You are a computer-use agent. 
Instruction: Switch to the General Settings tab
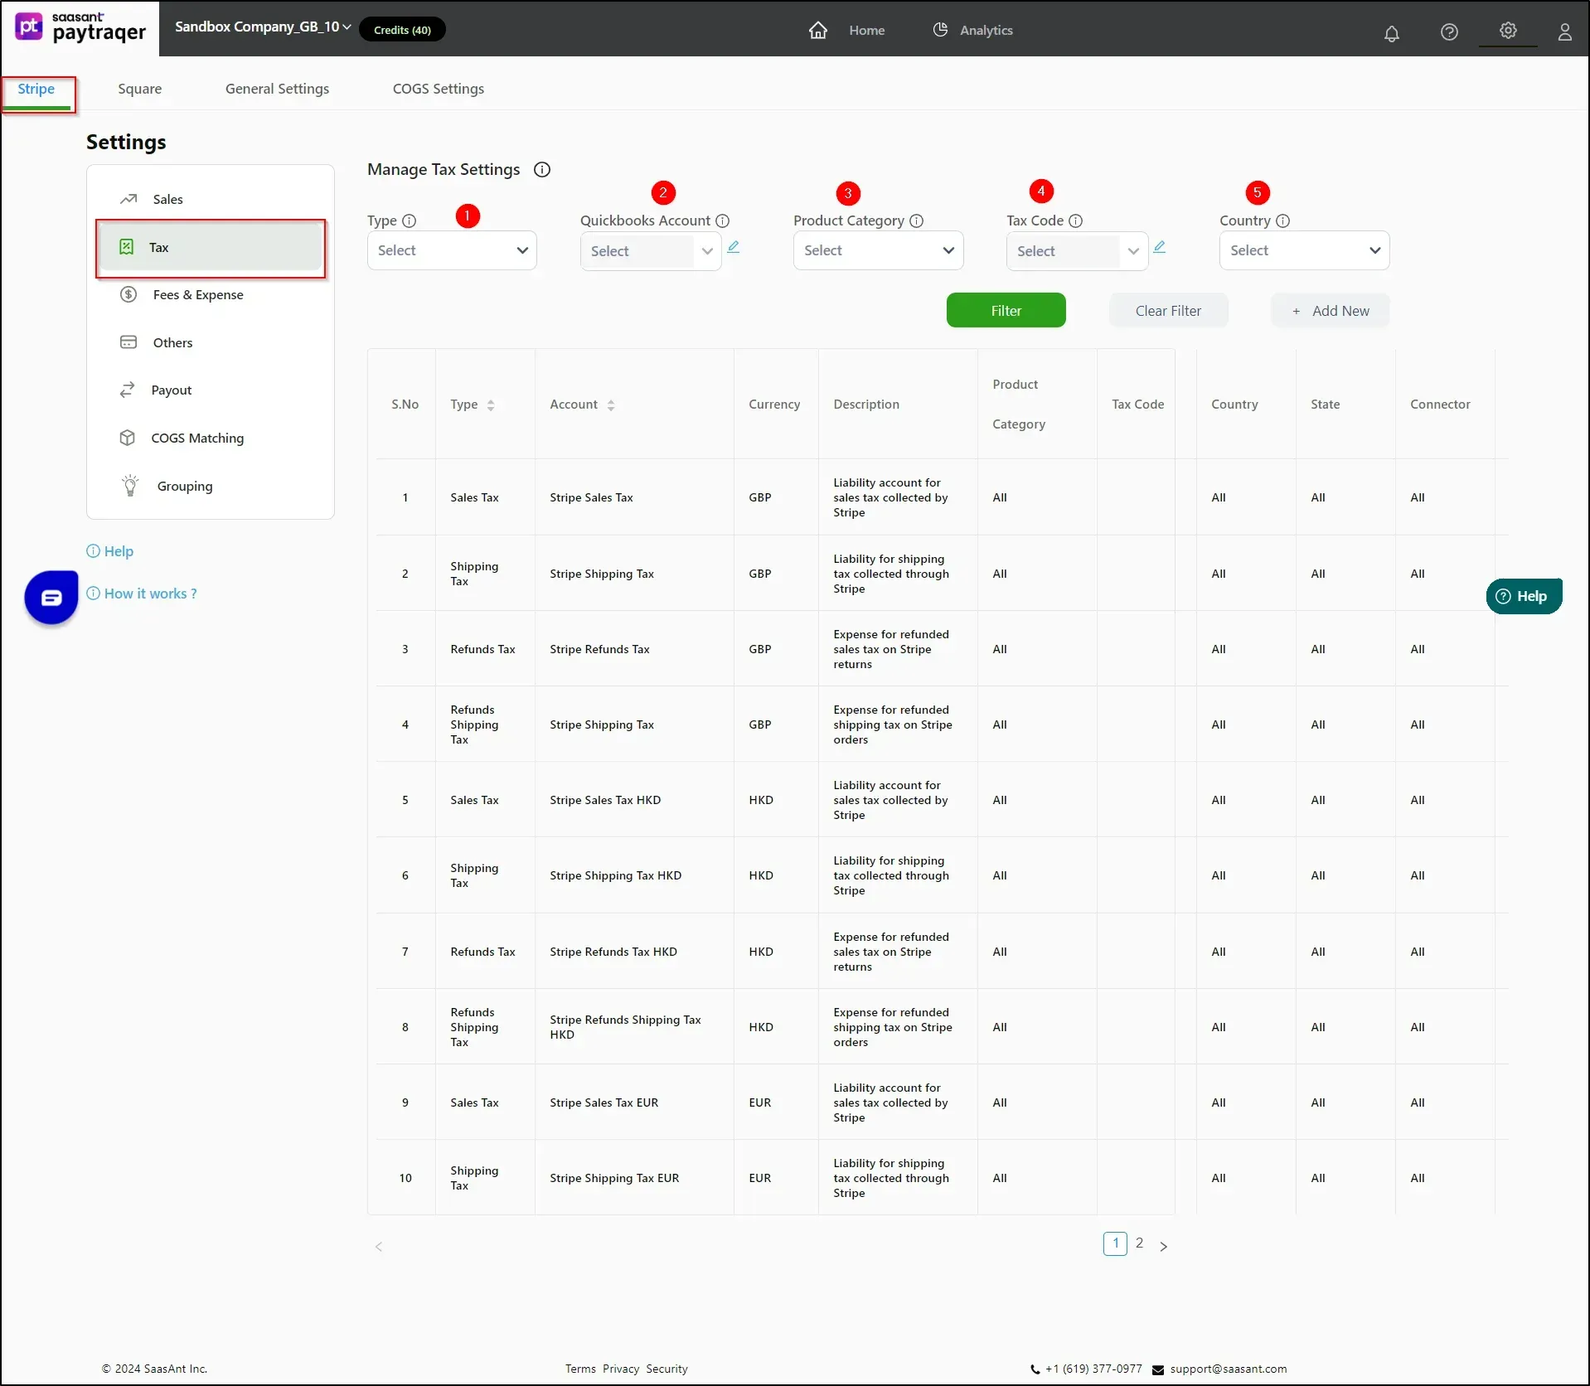[x=277, y=89]
